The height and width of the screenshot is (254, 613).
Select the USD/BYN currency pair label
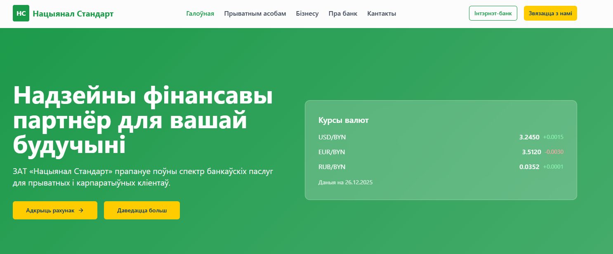click(332, 137)
